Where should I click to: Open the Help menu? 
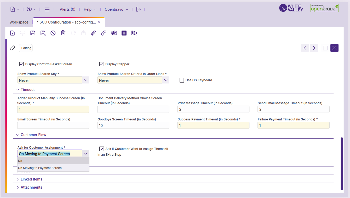click(90, 9)
